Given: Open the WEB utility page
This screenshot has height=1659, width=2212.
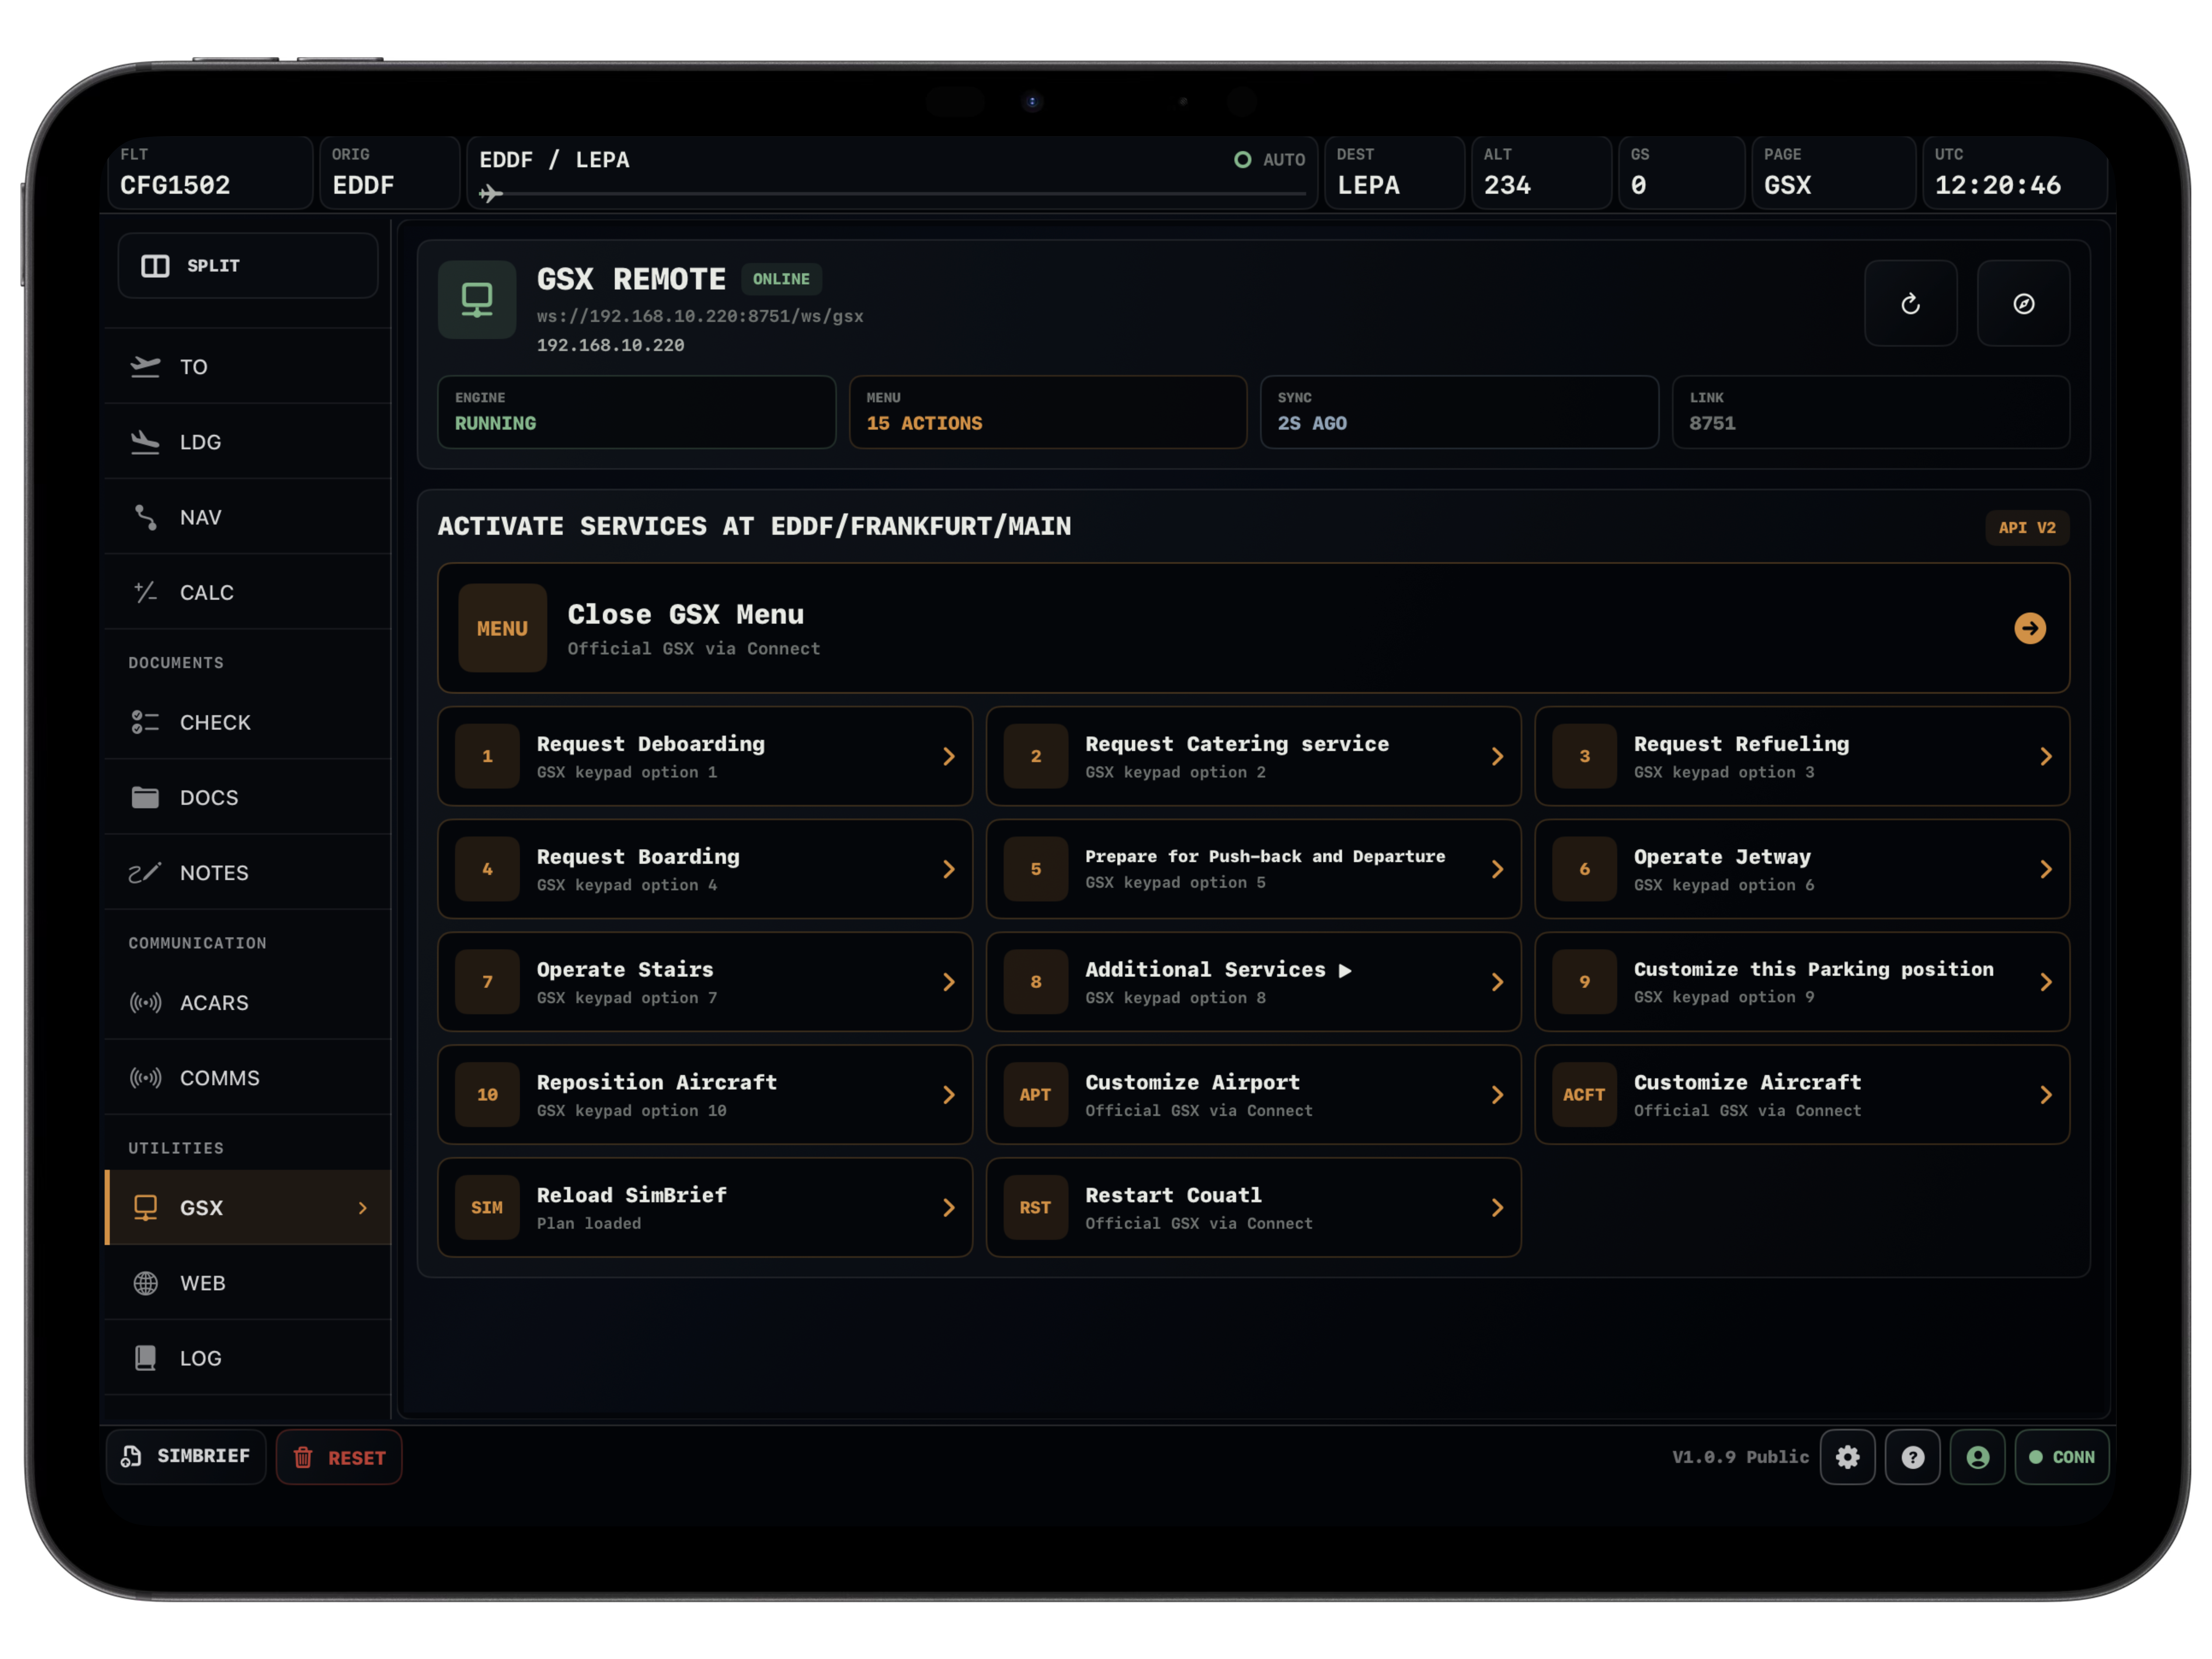Looking at the screenshot, I should 248,1283.
